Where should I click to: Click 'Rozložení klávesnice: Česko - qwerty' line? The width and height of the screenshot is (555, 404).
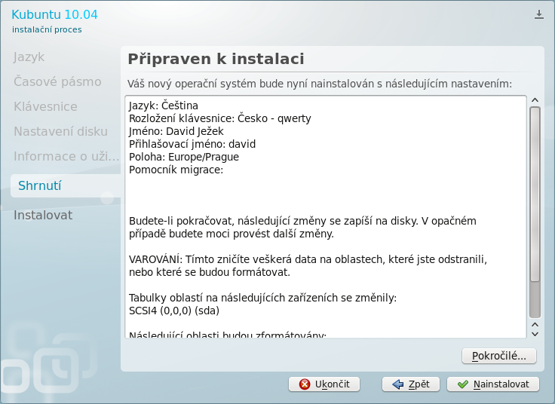219,118
